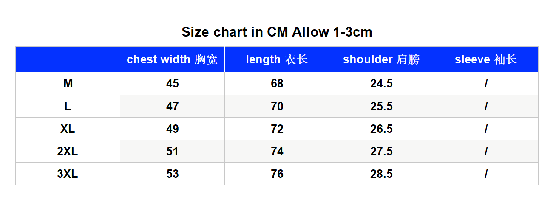Select shoulder value 24.5
Image resolution: width=553 pixels, height=200 pixels.
[381, 84]
